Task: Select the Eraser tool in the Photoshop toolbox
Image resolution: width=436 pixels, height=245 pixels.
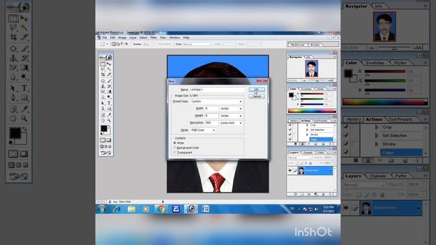Action: pyautogui.click(x=103, y=91)
